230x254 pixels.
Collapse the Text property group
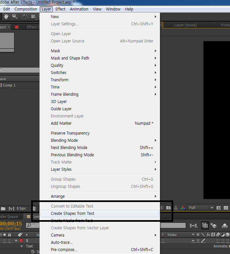click(x=22, y=246)
